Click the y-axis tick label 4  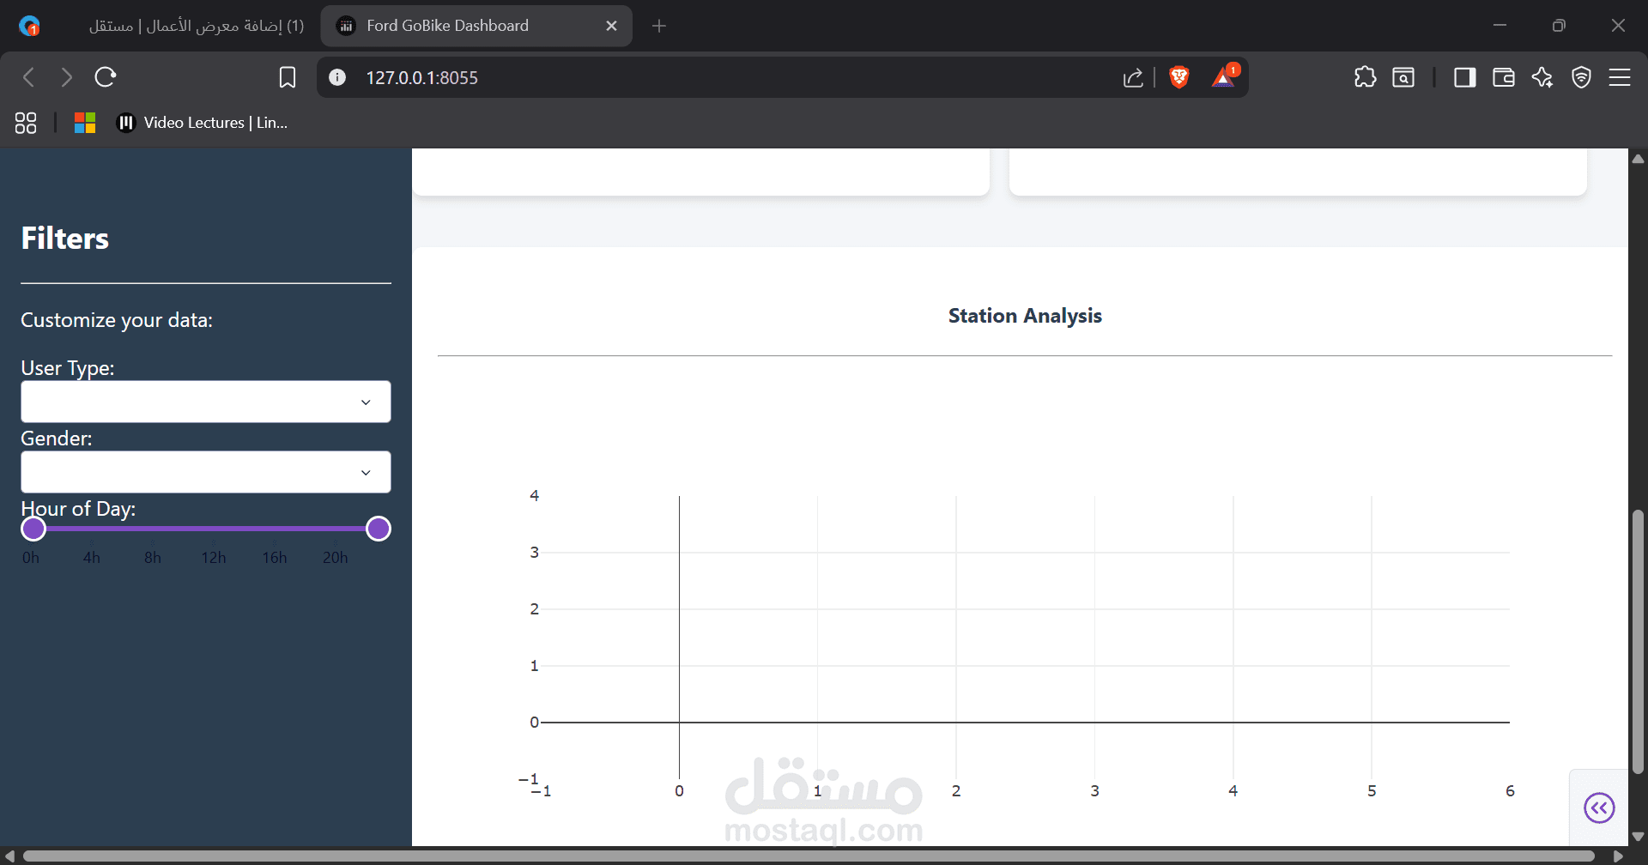535,495
